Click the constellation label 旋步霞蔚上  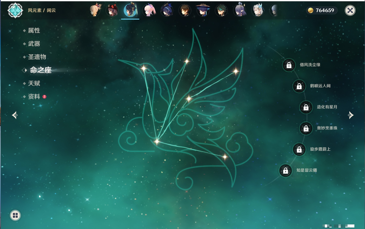[320, 149]
